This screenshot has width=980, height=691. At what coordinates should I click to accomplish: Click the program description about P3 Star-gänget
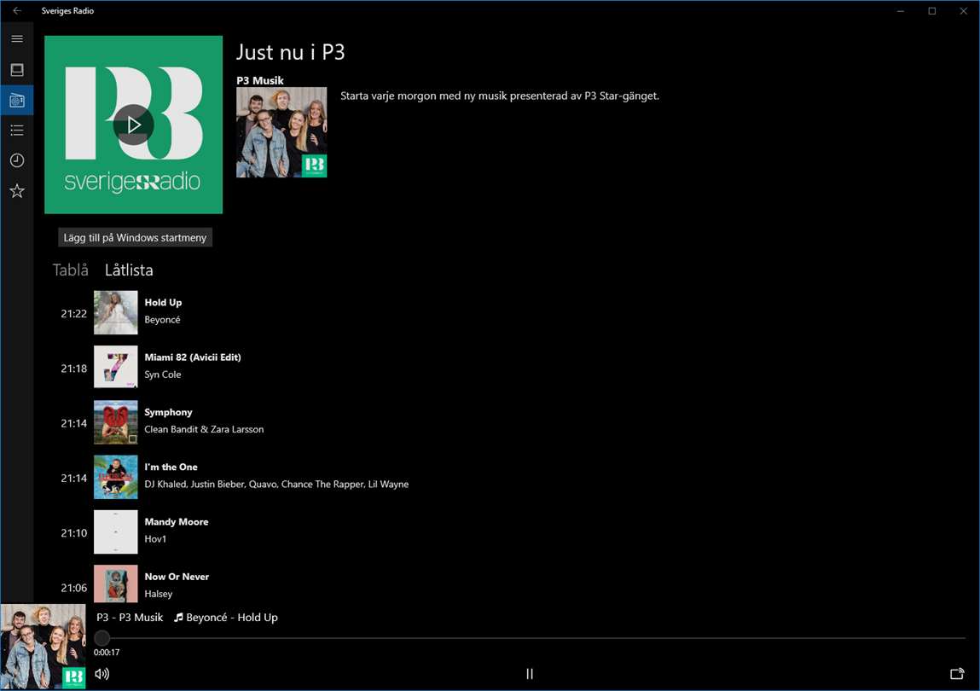click(499, 96)
